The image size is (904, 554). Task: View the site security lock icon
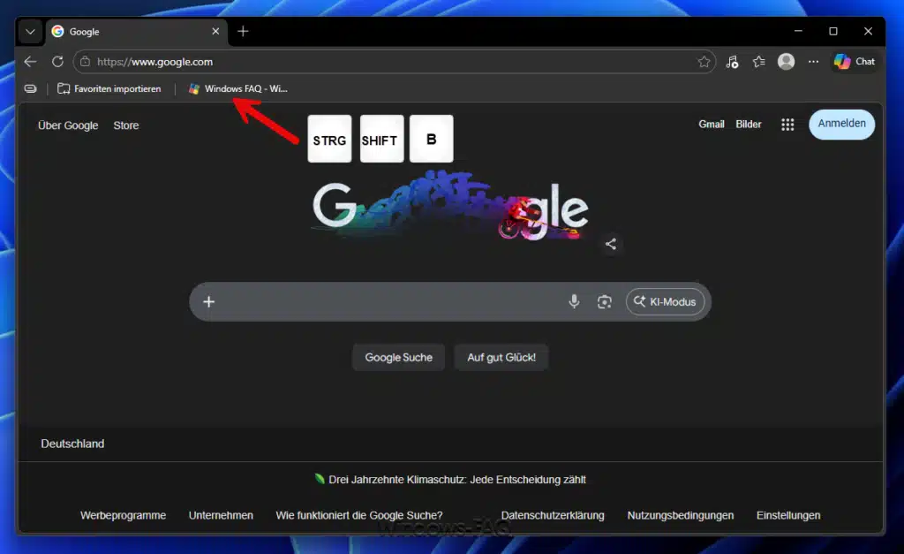point(86,62)
